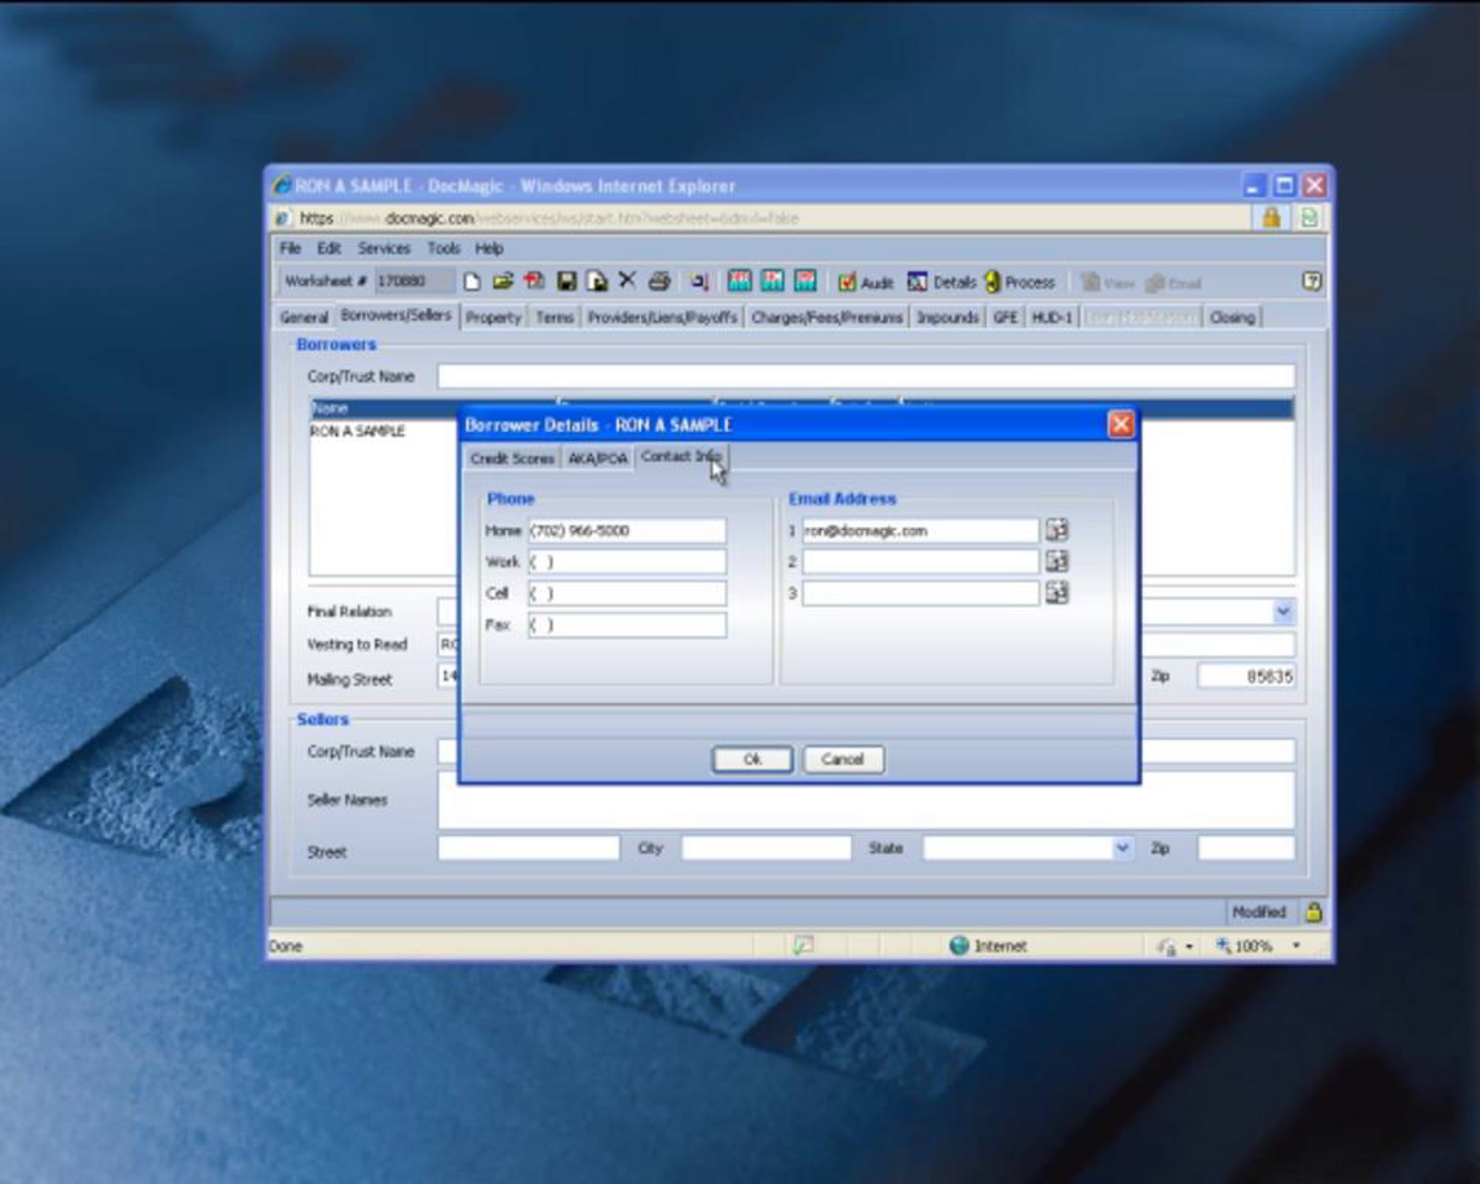Click the New worksheet icon
Image resolution: width=1480 pixels, height=1184 pixels.
click(x=472, y=281)
